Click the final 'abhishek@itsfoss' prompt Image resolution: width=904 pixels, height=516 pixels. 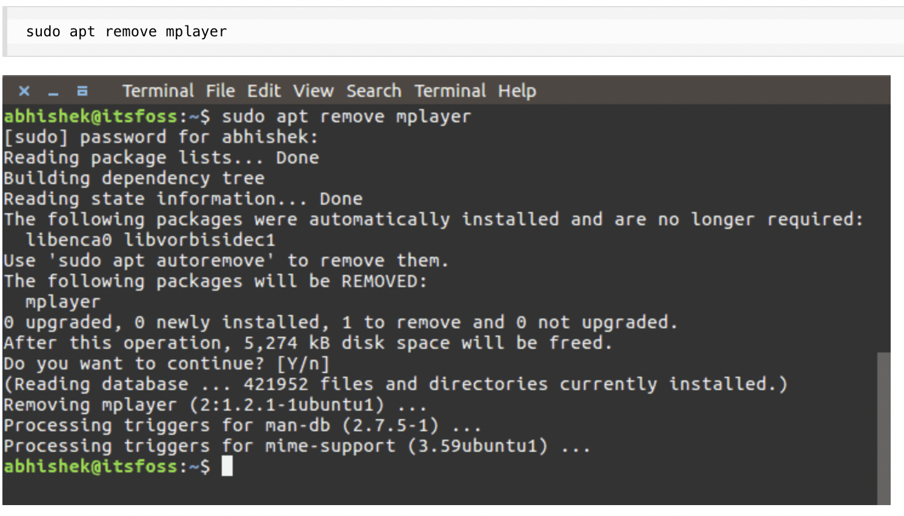(91, 466)
